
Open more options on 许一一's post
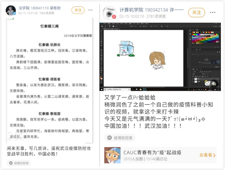(212, 12)
